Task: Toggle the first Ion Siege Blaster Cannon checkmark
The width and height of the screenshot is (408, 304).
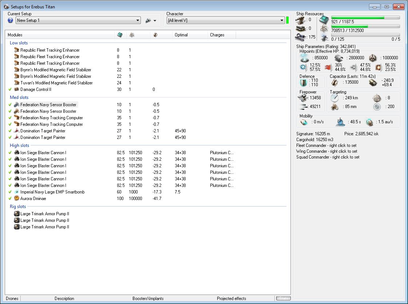Action: click(x=10, y=153)
